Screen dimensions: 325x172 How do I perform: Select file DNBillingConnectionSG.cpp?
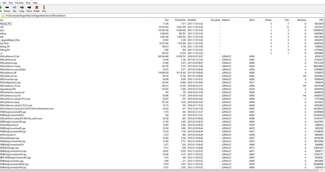tap(13, 122)
